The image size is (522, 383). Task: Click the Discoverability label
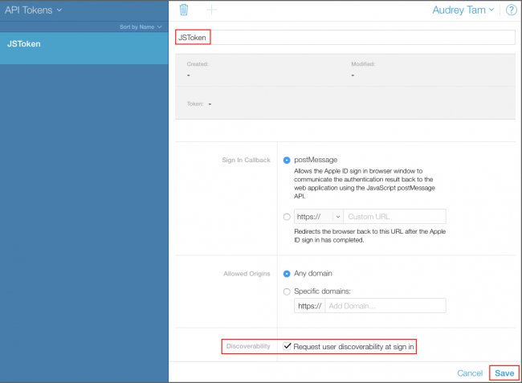tap(248, 346)
